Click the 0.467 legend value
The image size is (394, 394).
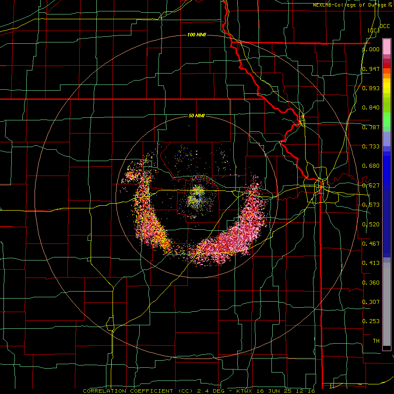[371, 243]
